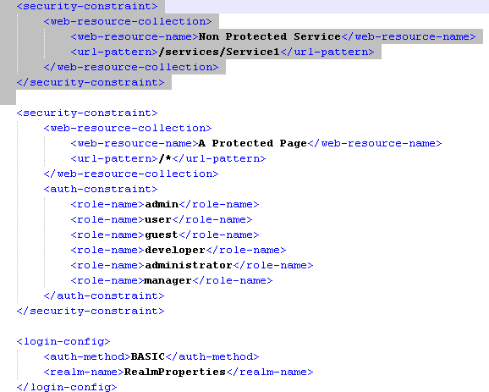The height and width of the screenshot is (392, 489).
Task: Click the closing login-config tag
Action: tap(67, 387)
